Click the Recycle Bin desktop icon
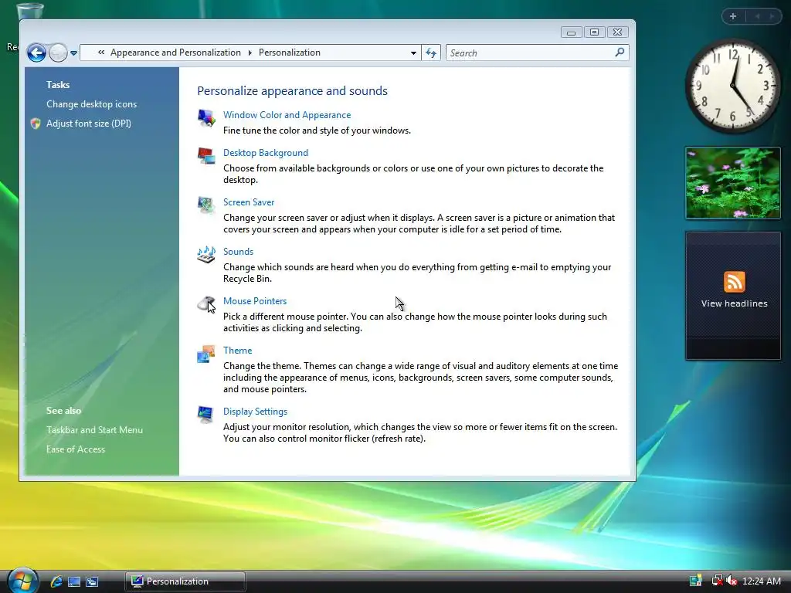 pyautogui.click(x=29, y=10)
